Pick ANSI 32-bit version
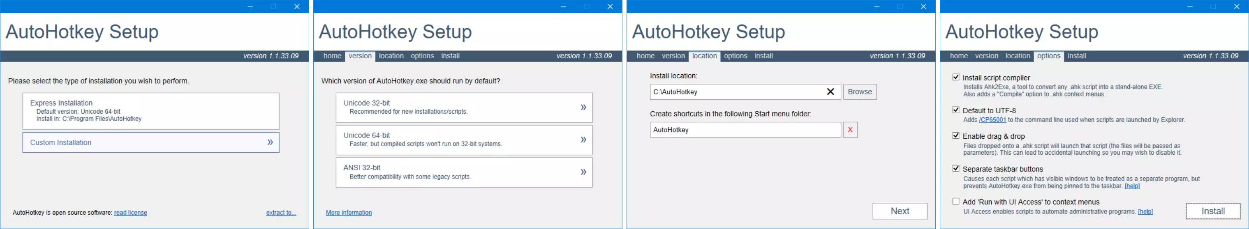Screen dimensions: 1249x229 (464, 172)
